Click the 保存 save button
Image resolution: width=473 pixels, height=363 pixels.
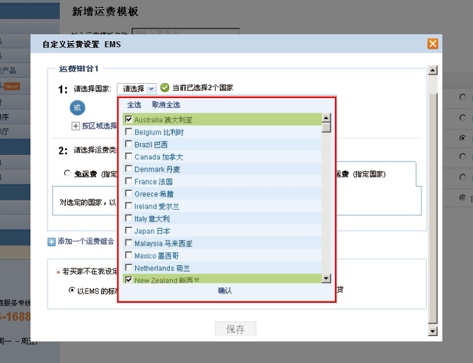point(236,329)
